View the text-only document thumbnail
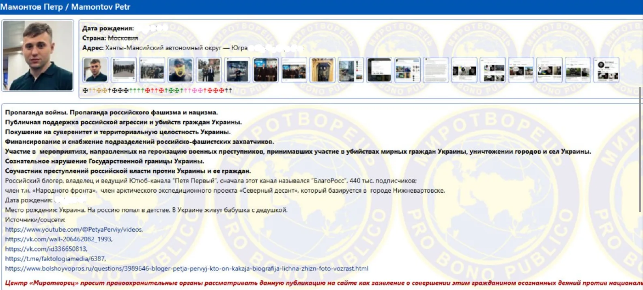 [x=436, y=70]
